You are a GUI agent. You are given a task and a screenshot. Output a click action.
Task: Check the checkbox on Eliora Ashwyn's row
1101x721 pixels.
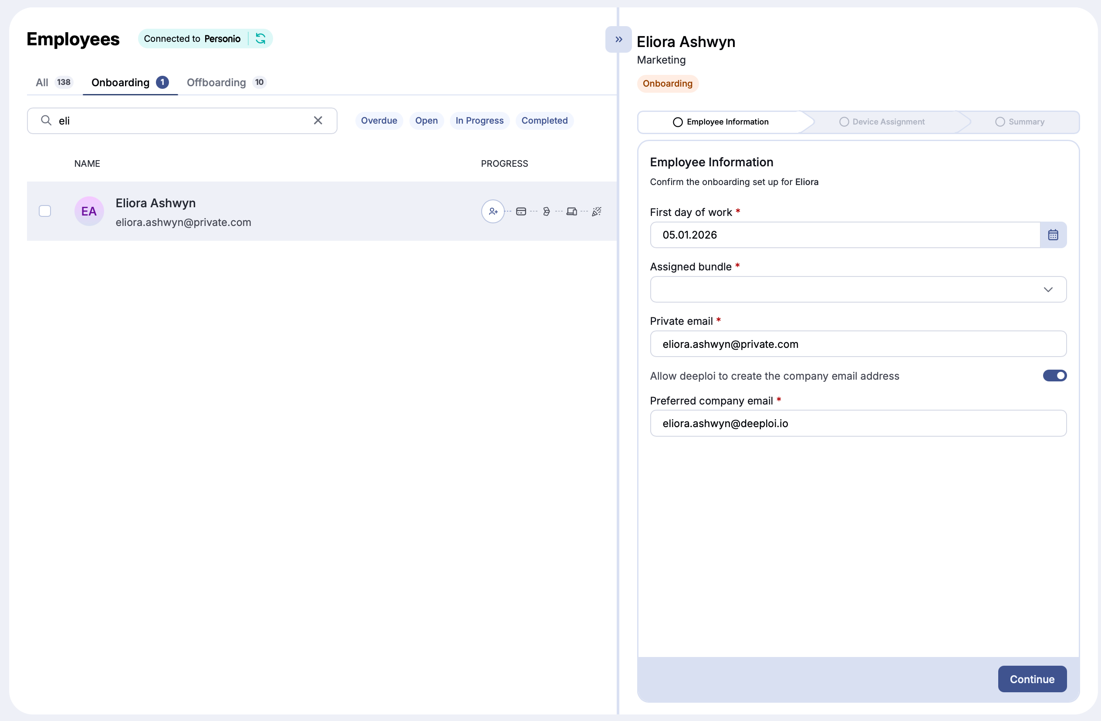pyautogui.click(x=45, y=211)
